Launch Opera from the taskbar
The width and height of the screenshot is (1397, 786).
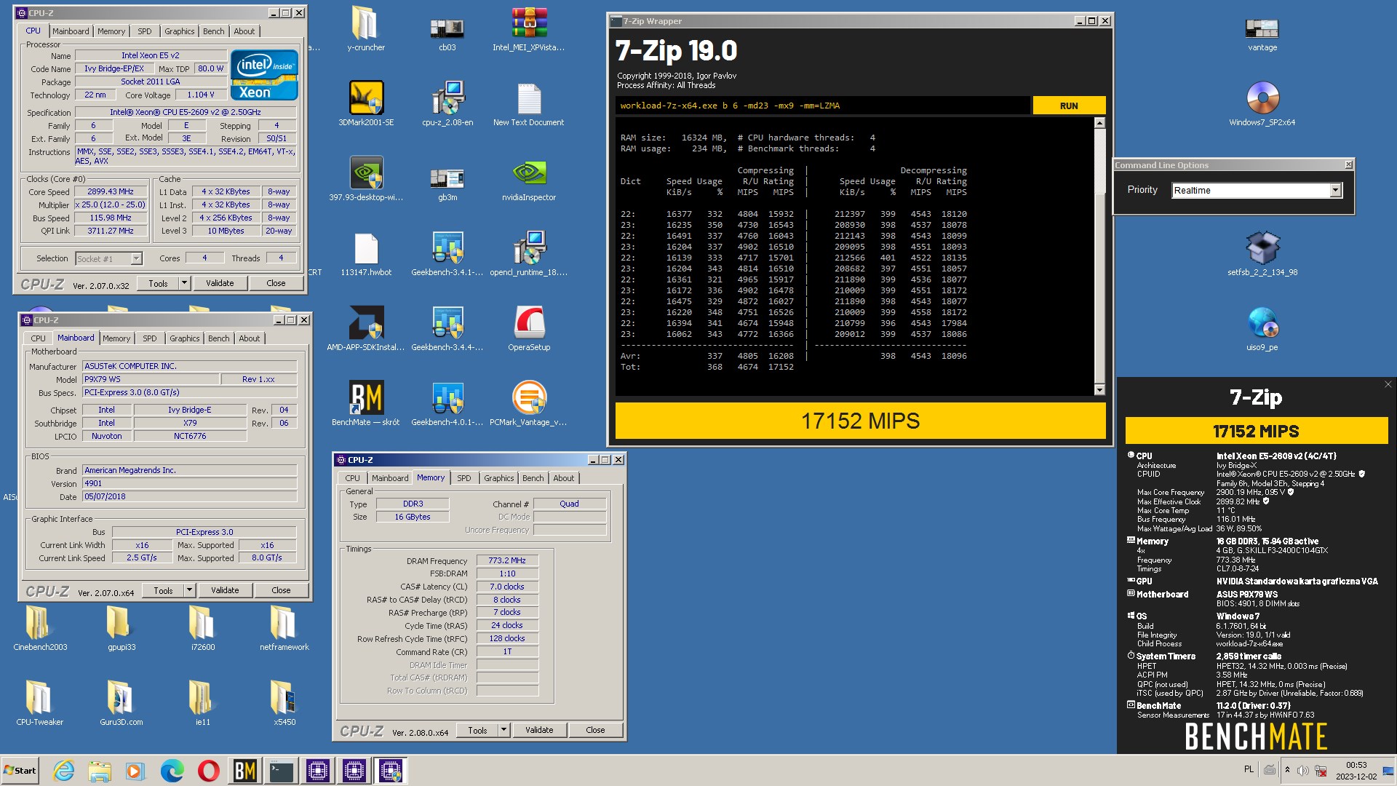(x=208, y=771)
